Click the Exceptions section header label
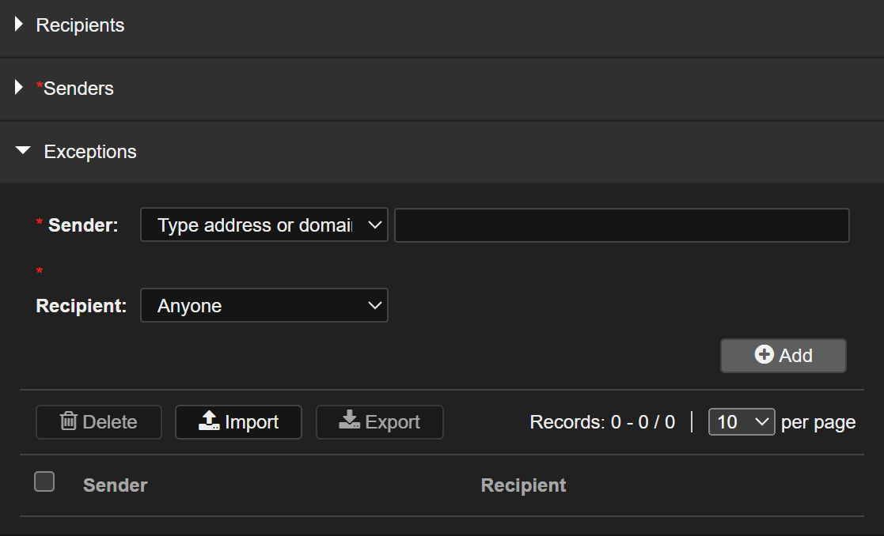This screenshot has width=884, height=536. [x=90, y=152]
